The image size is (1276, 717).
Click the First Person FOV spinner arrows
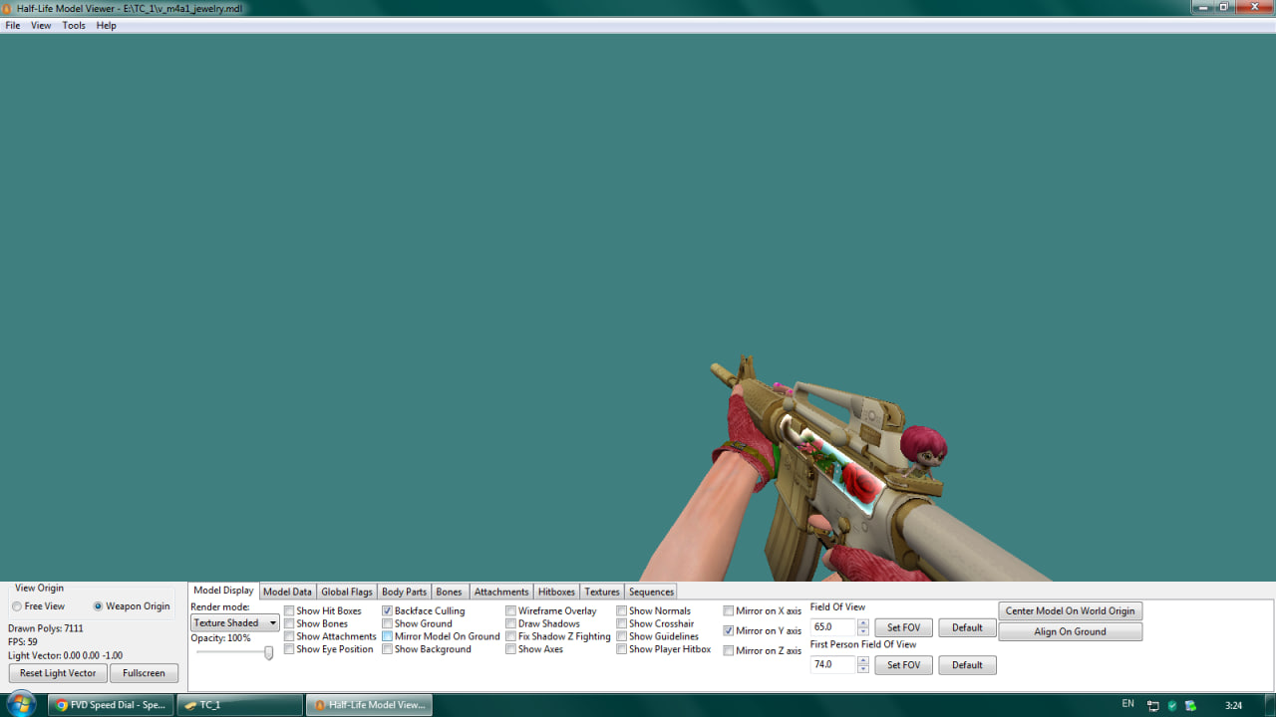[x=863, y=665]
